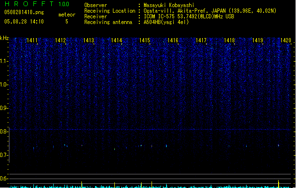Viewport: 296px width, 188px height.
Task: Click the Observer field label
Action: pos(96,5)
